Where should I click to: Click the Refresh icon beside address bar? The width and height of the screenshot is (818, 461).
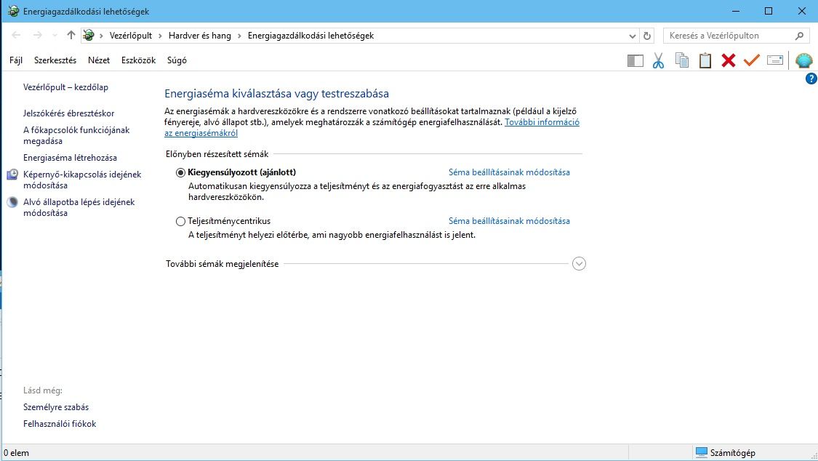coord(647,36)
